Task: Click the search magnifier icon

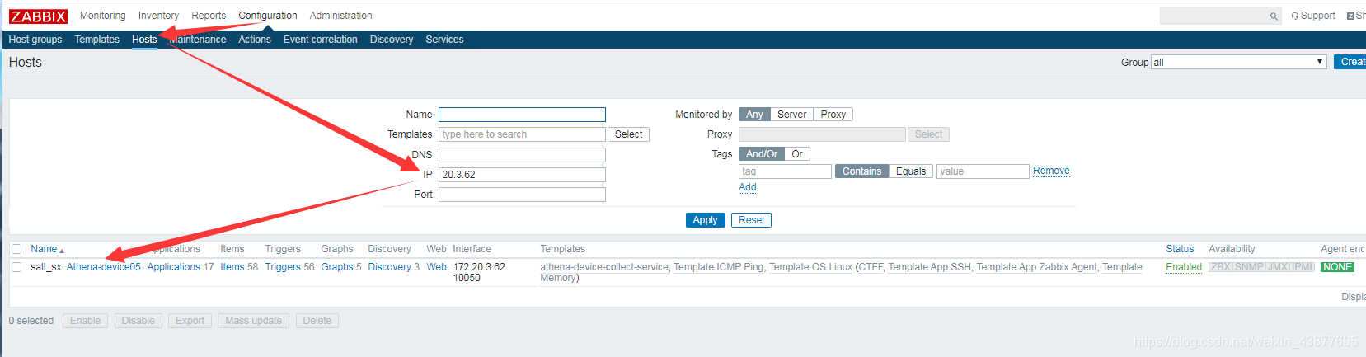Action: pos(1274,16)
